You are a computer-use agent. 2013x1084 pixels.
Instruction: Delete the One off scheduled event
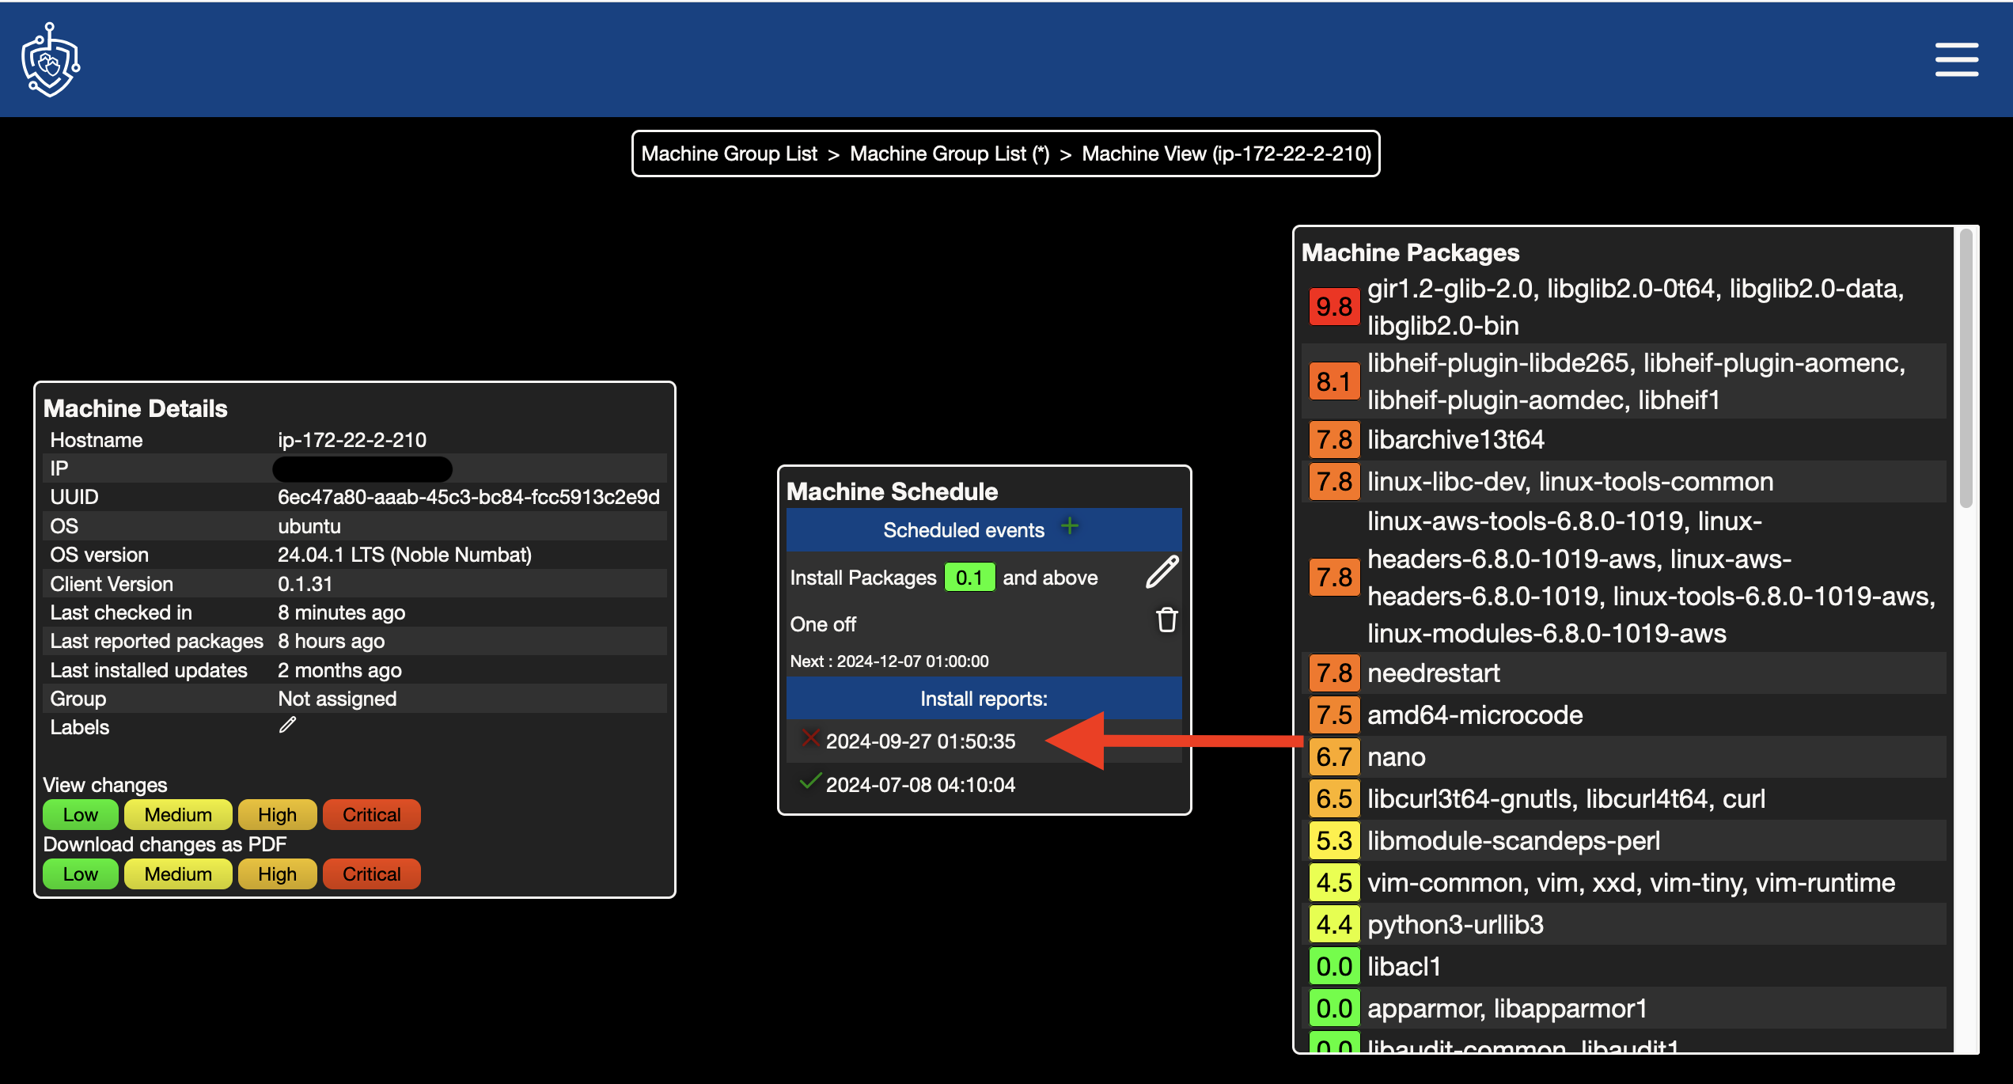click(x=1166, y=620)
